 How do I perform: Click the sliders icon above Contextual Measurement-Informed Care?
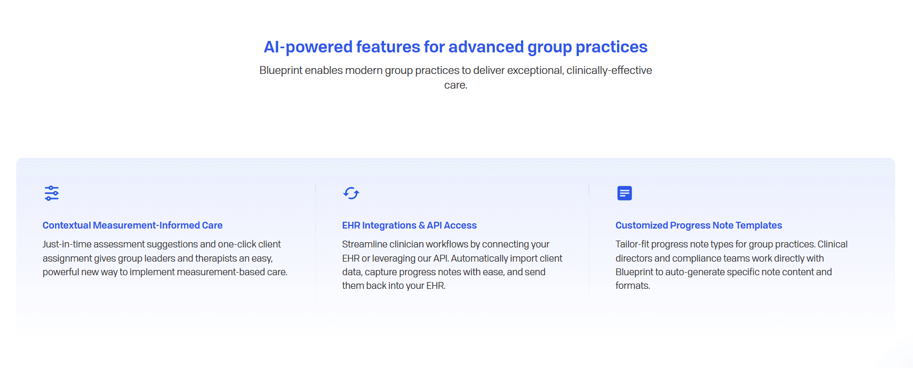point(51,193)
